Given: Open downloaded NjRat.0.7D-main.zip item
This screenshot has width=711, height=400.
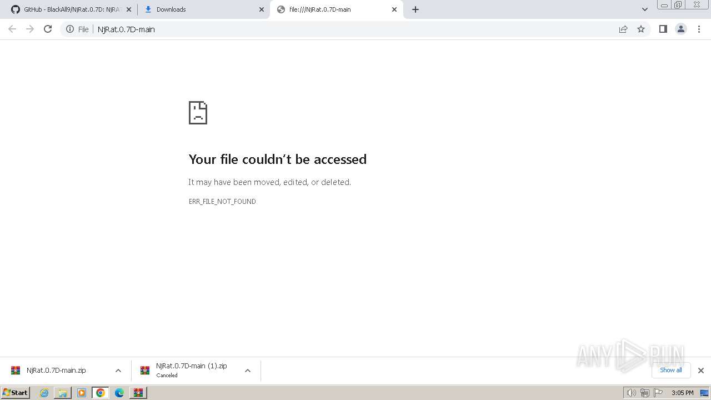Looking at the screenshot, I should pos(56,371).
